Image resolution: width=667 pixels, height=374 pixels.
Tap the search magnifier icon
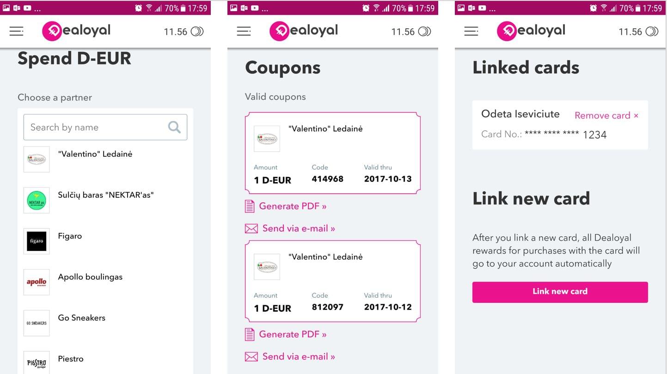tap(174, 127)
